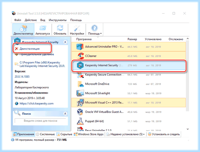200x152 pixels.
Task: Select the Microsoft Silverlight icon
Action: click(80, 93)
